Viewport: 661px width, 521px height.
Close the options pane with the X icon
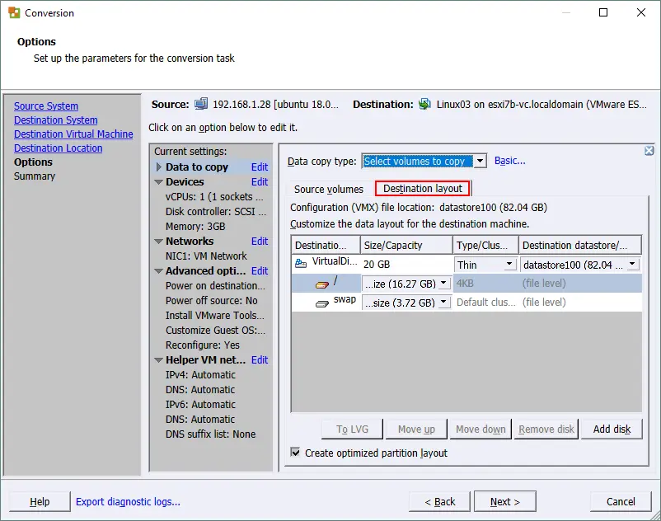click(649, 151)
